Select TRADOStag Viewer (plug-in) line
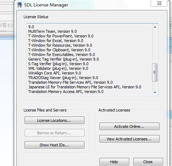This screenshot has width=172, height=166. coord(63,78)
